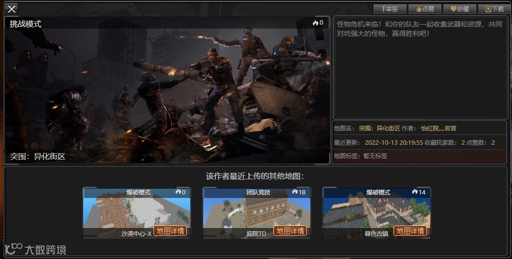The image size is (512, 259).
Task: Click the main 突围：异化街区 preview image
Action: [167, 90]
